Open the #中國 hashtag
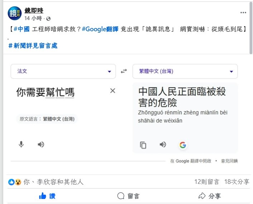Screen dimensions: 253x204 point(22,29)
